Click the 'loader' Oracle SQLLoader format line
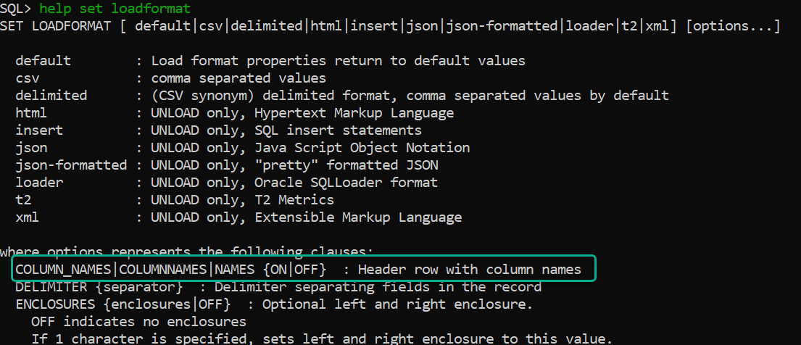 pyautogui.click(x=226, y=183)
